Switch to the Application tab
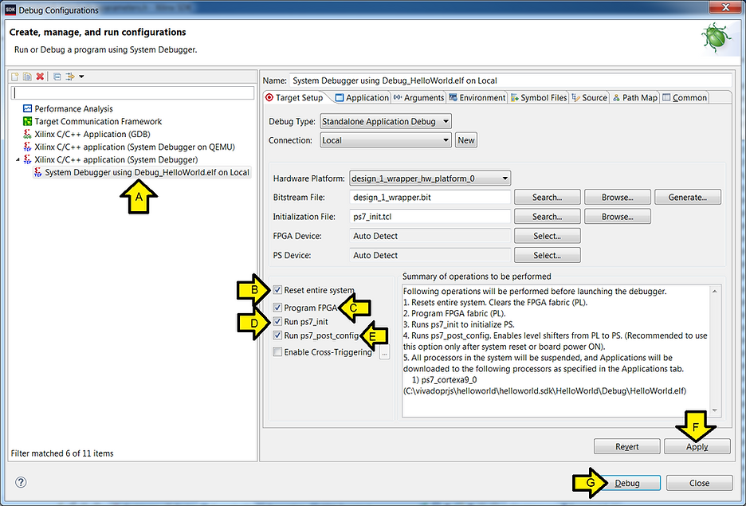Screen dimensions: 746x506 point(367,96)
